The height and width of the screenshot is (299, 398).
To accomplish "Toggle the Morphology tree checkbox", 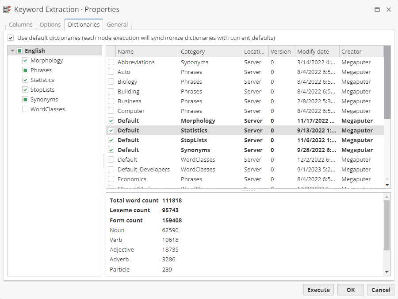I will (25, 61).
